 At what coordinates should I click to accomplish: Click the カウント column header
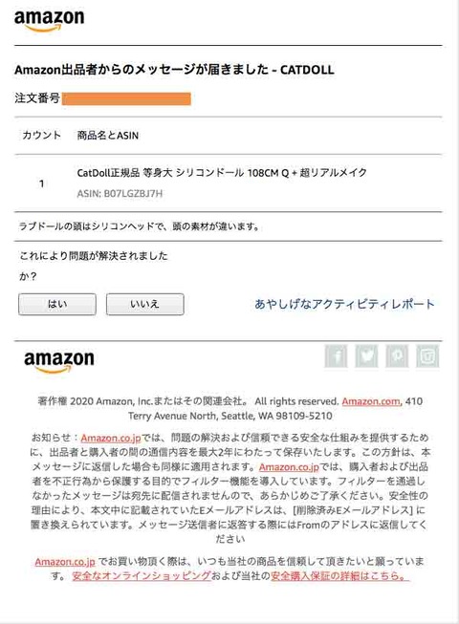(42, 136)
